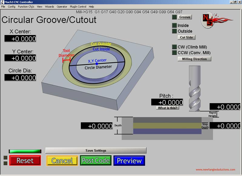242x176 pixels.
Task: Click the Circle Dia: label
Action: (x=20, y=71)
